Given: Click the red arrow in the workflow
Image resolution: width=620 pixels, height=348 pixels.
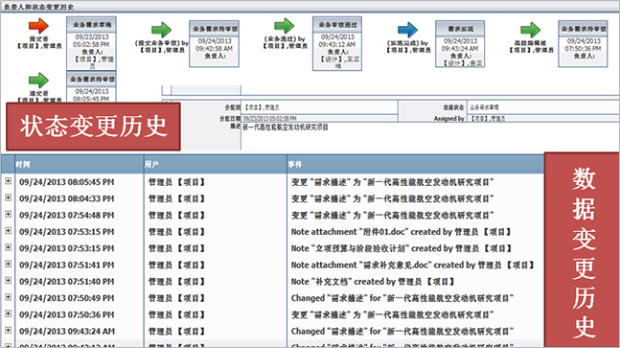Looking at the screenshot, I should click(x=38, y=26).
